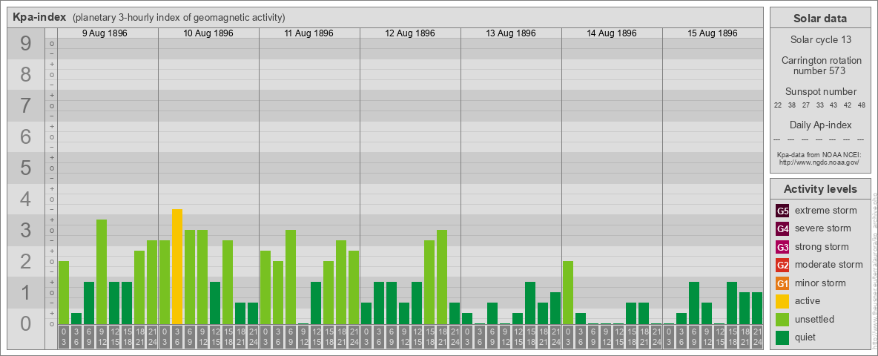Click the 0-3 hour label under 9 Aug
The height and width of the screenshot is (356, 878).
coord(64,337)
